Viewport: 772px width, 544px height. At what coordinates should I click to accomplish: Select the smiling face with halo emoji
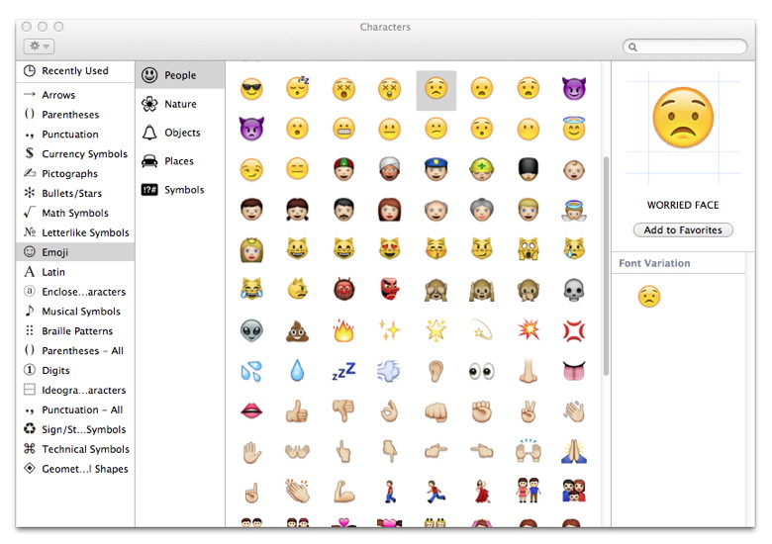pos(574,129)
